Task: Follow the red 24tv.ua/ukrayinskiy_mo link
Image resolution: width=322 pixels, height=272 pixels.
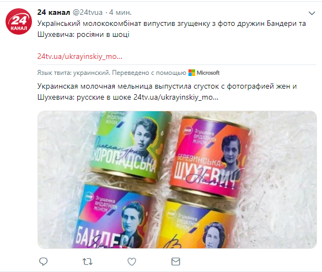Action: [80, 56]
